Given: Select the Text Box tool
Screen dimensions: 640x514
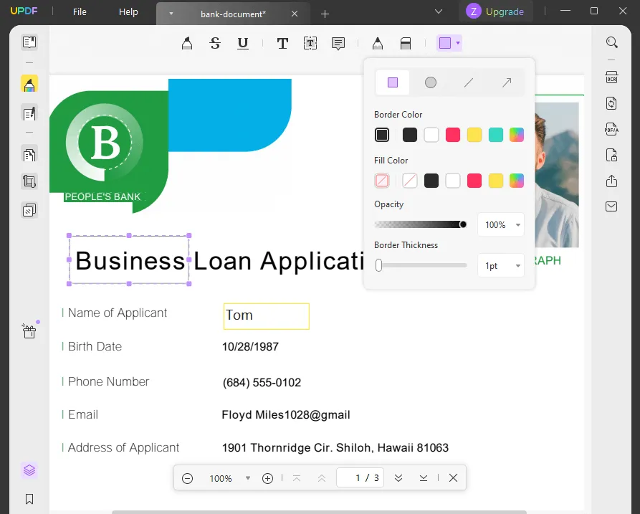Looking at the screenshot, I should (x=310, y=43).
